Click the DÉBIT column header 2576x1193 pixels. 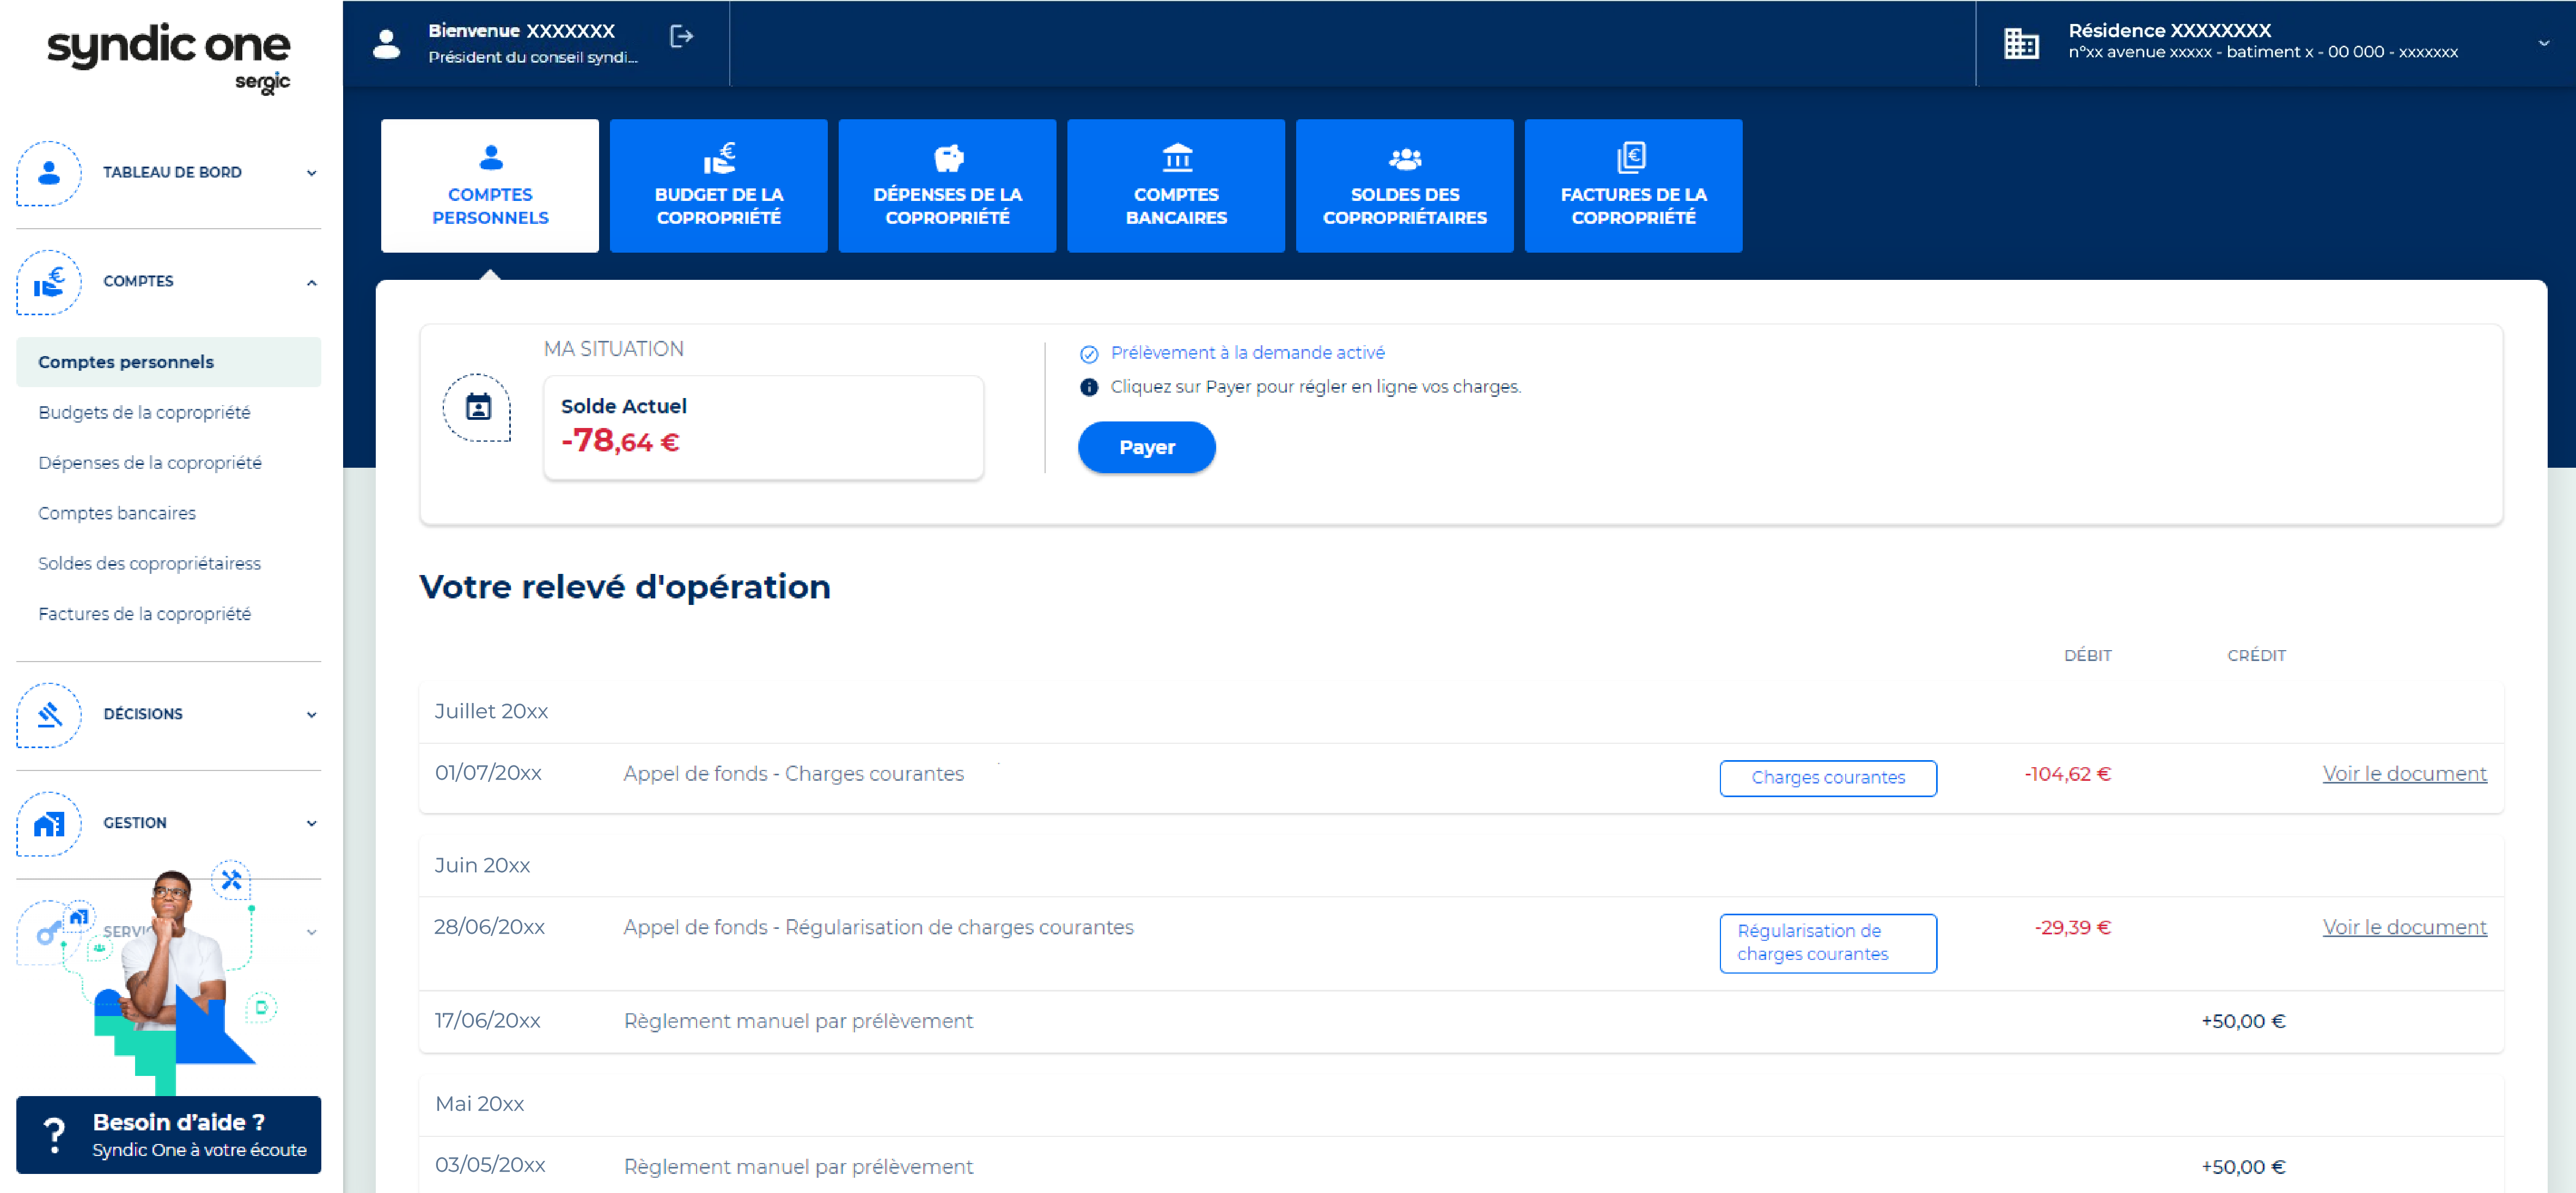pos(2088,656)
